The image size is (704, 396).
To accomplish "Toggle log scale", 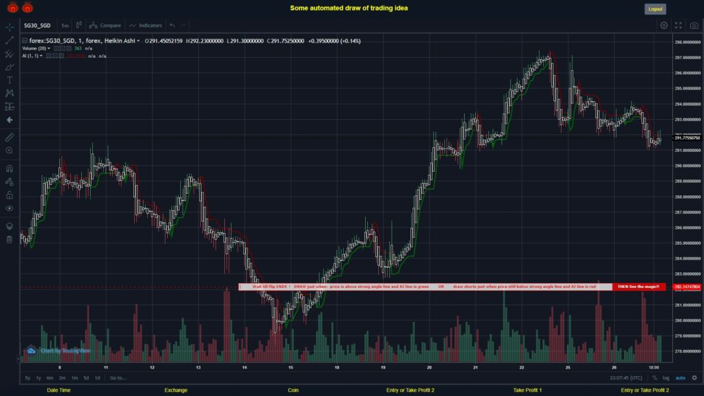I will 665,378.
